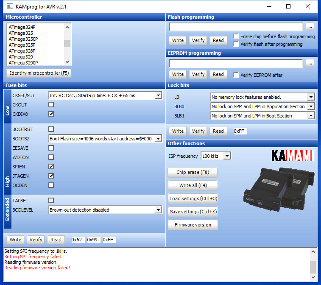Write the lock bits
The height and width of the screenshot is (285, 321).
click(x=178, y=131)
